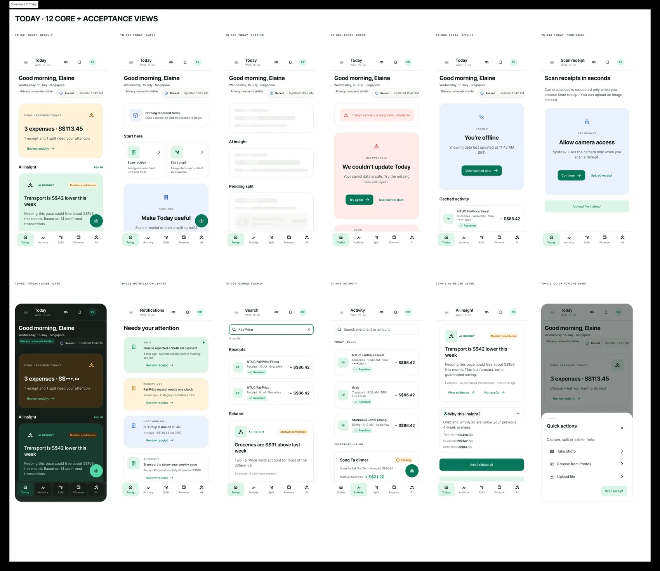660x571 pixels.
Task: Click info icon beside Nothing recorded today
Action: tap(135, 115)
